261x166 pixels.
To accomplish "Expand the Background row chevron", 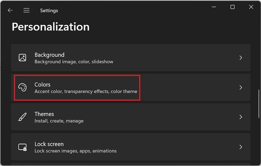I will [x=241, y=58].
